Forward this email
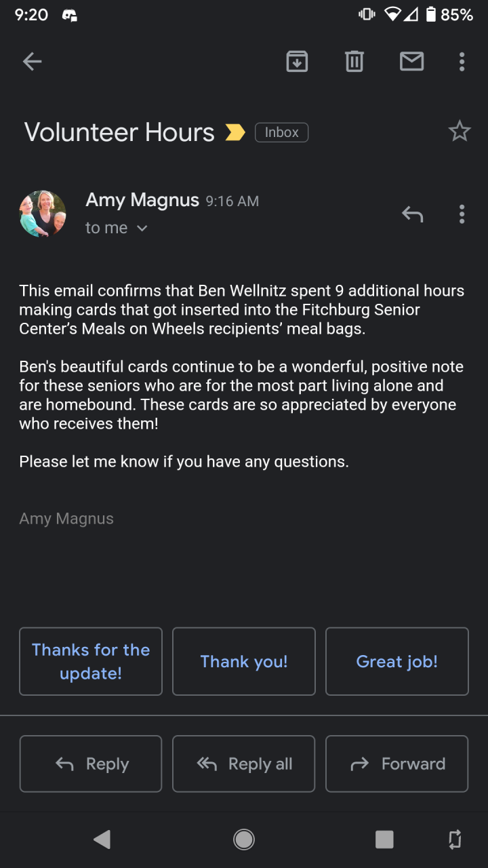This screenshot has height=868, width=488. 397,764
